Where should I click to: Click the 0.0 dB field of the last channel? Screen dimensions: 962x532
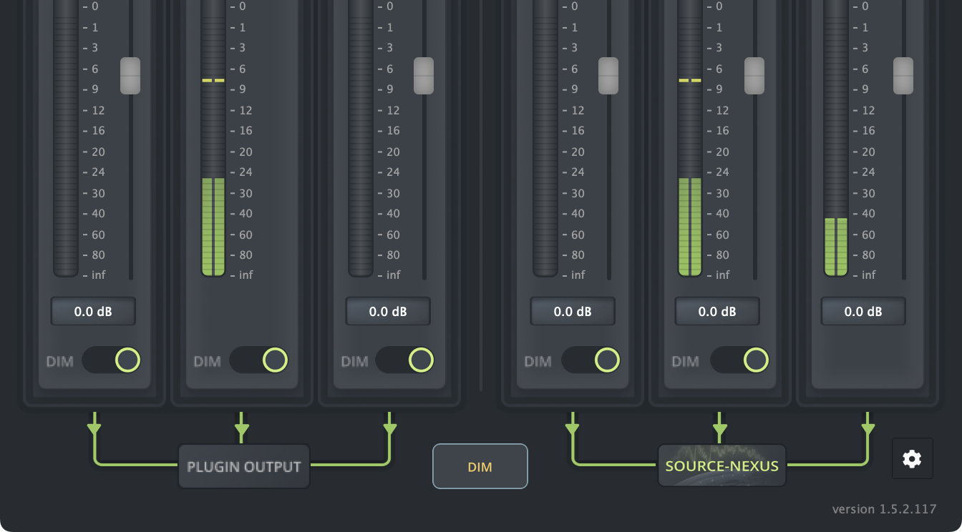pos(863,312)
